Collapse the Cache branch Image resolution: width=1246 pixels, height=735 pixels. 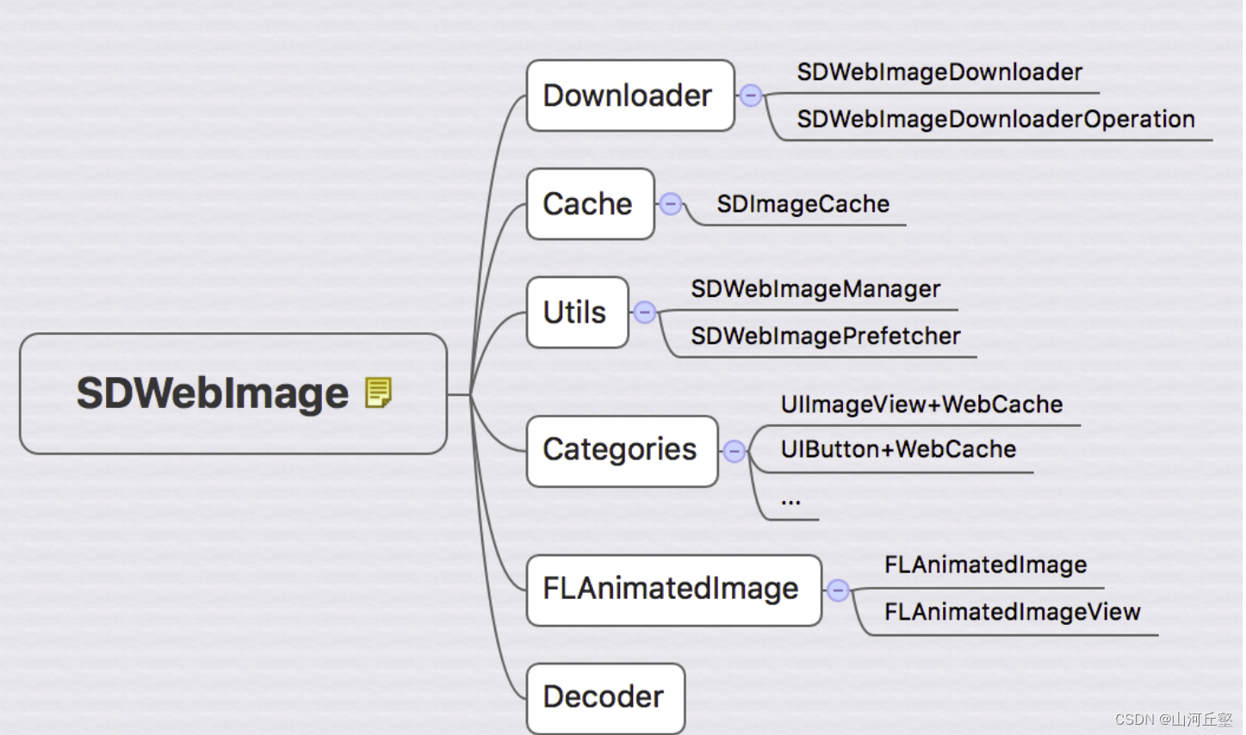671,204
